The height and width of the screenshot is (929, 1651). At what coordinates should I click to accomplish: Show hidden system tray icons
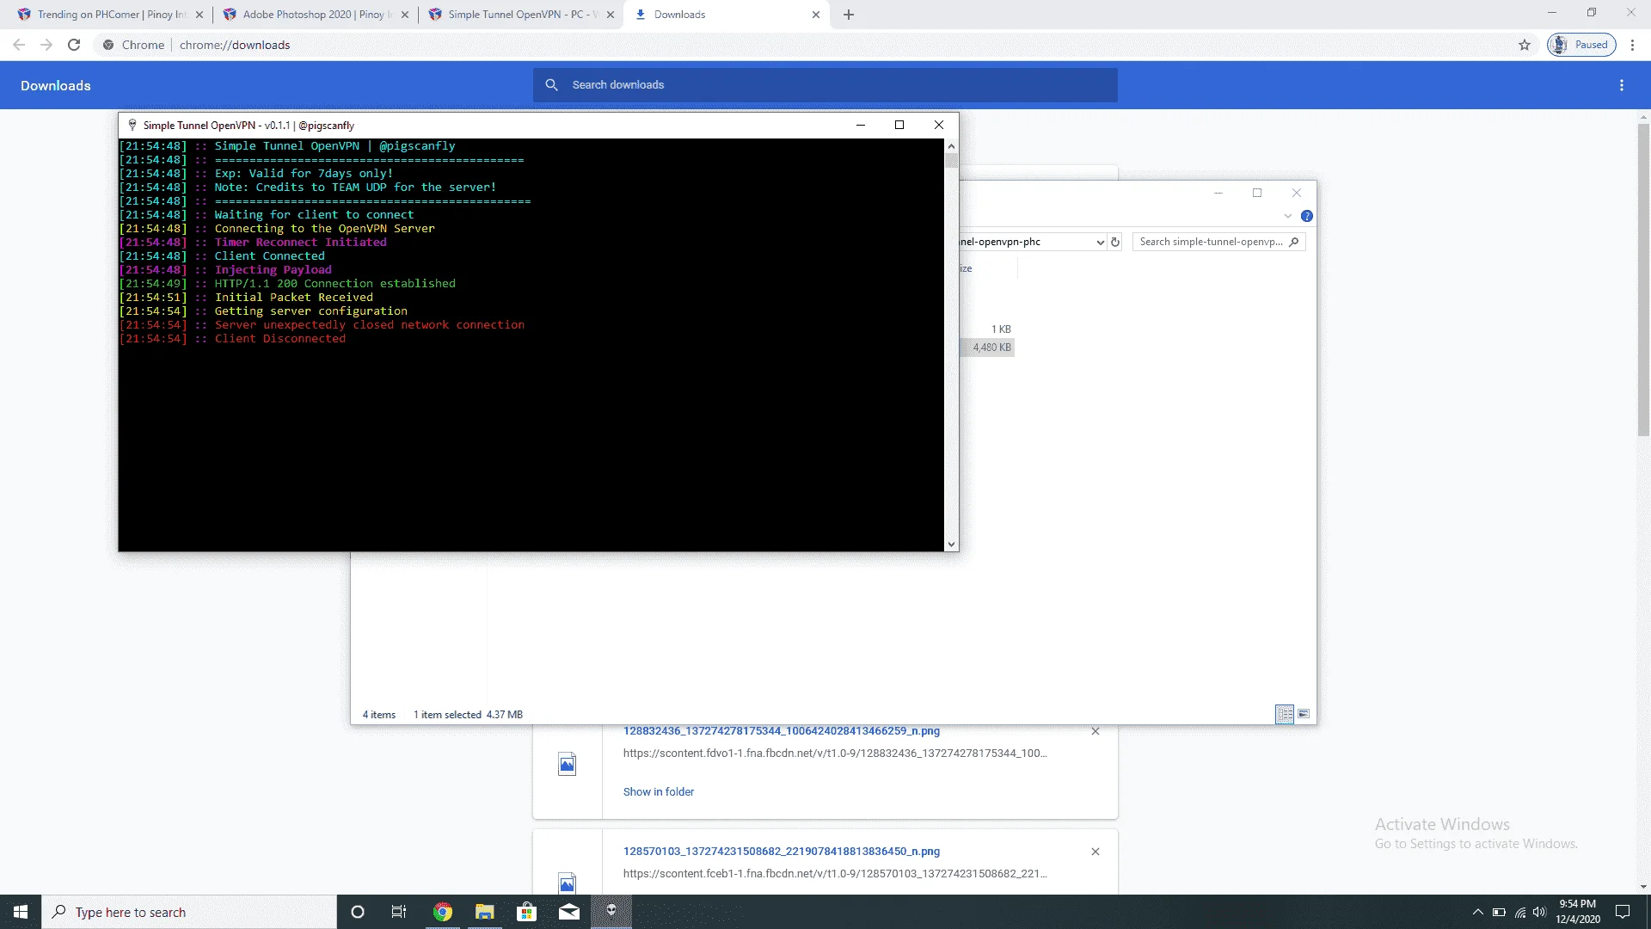(1477, 912)
